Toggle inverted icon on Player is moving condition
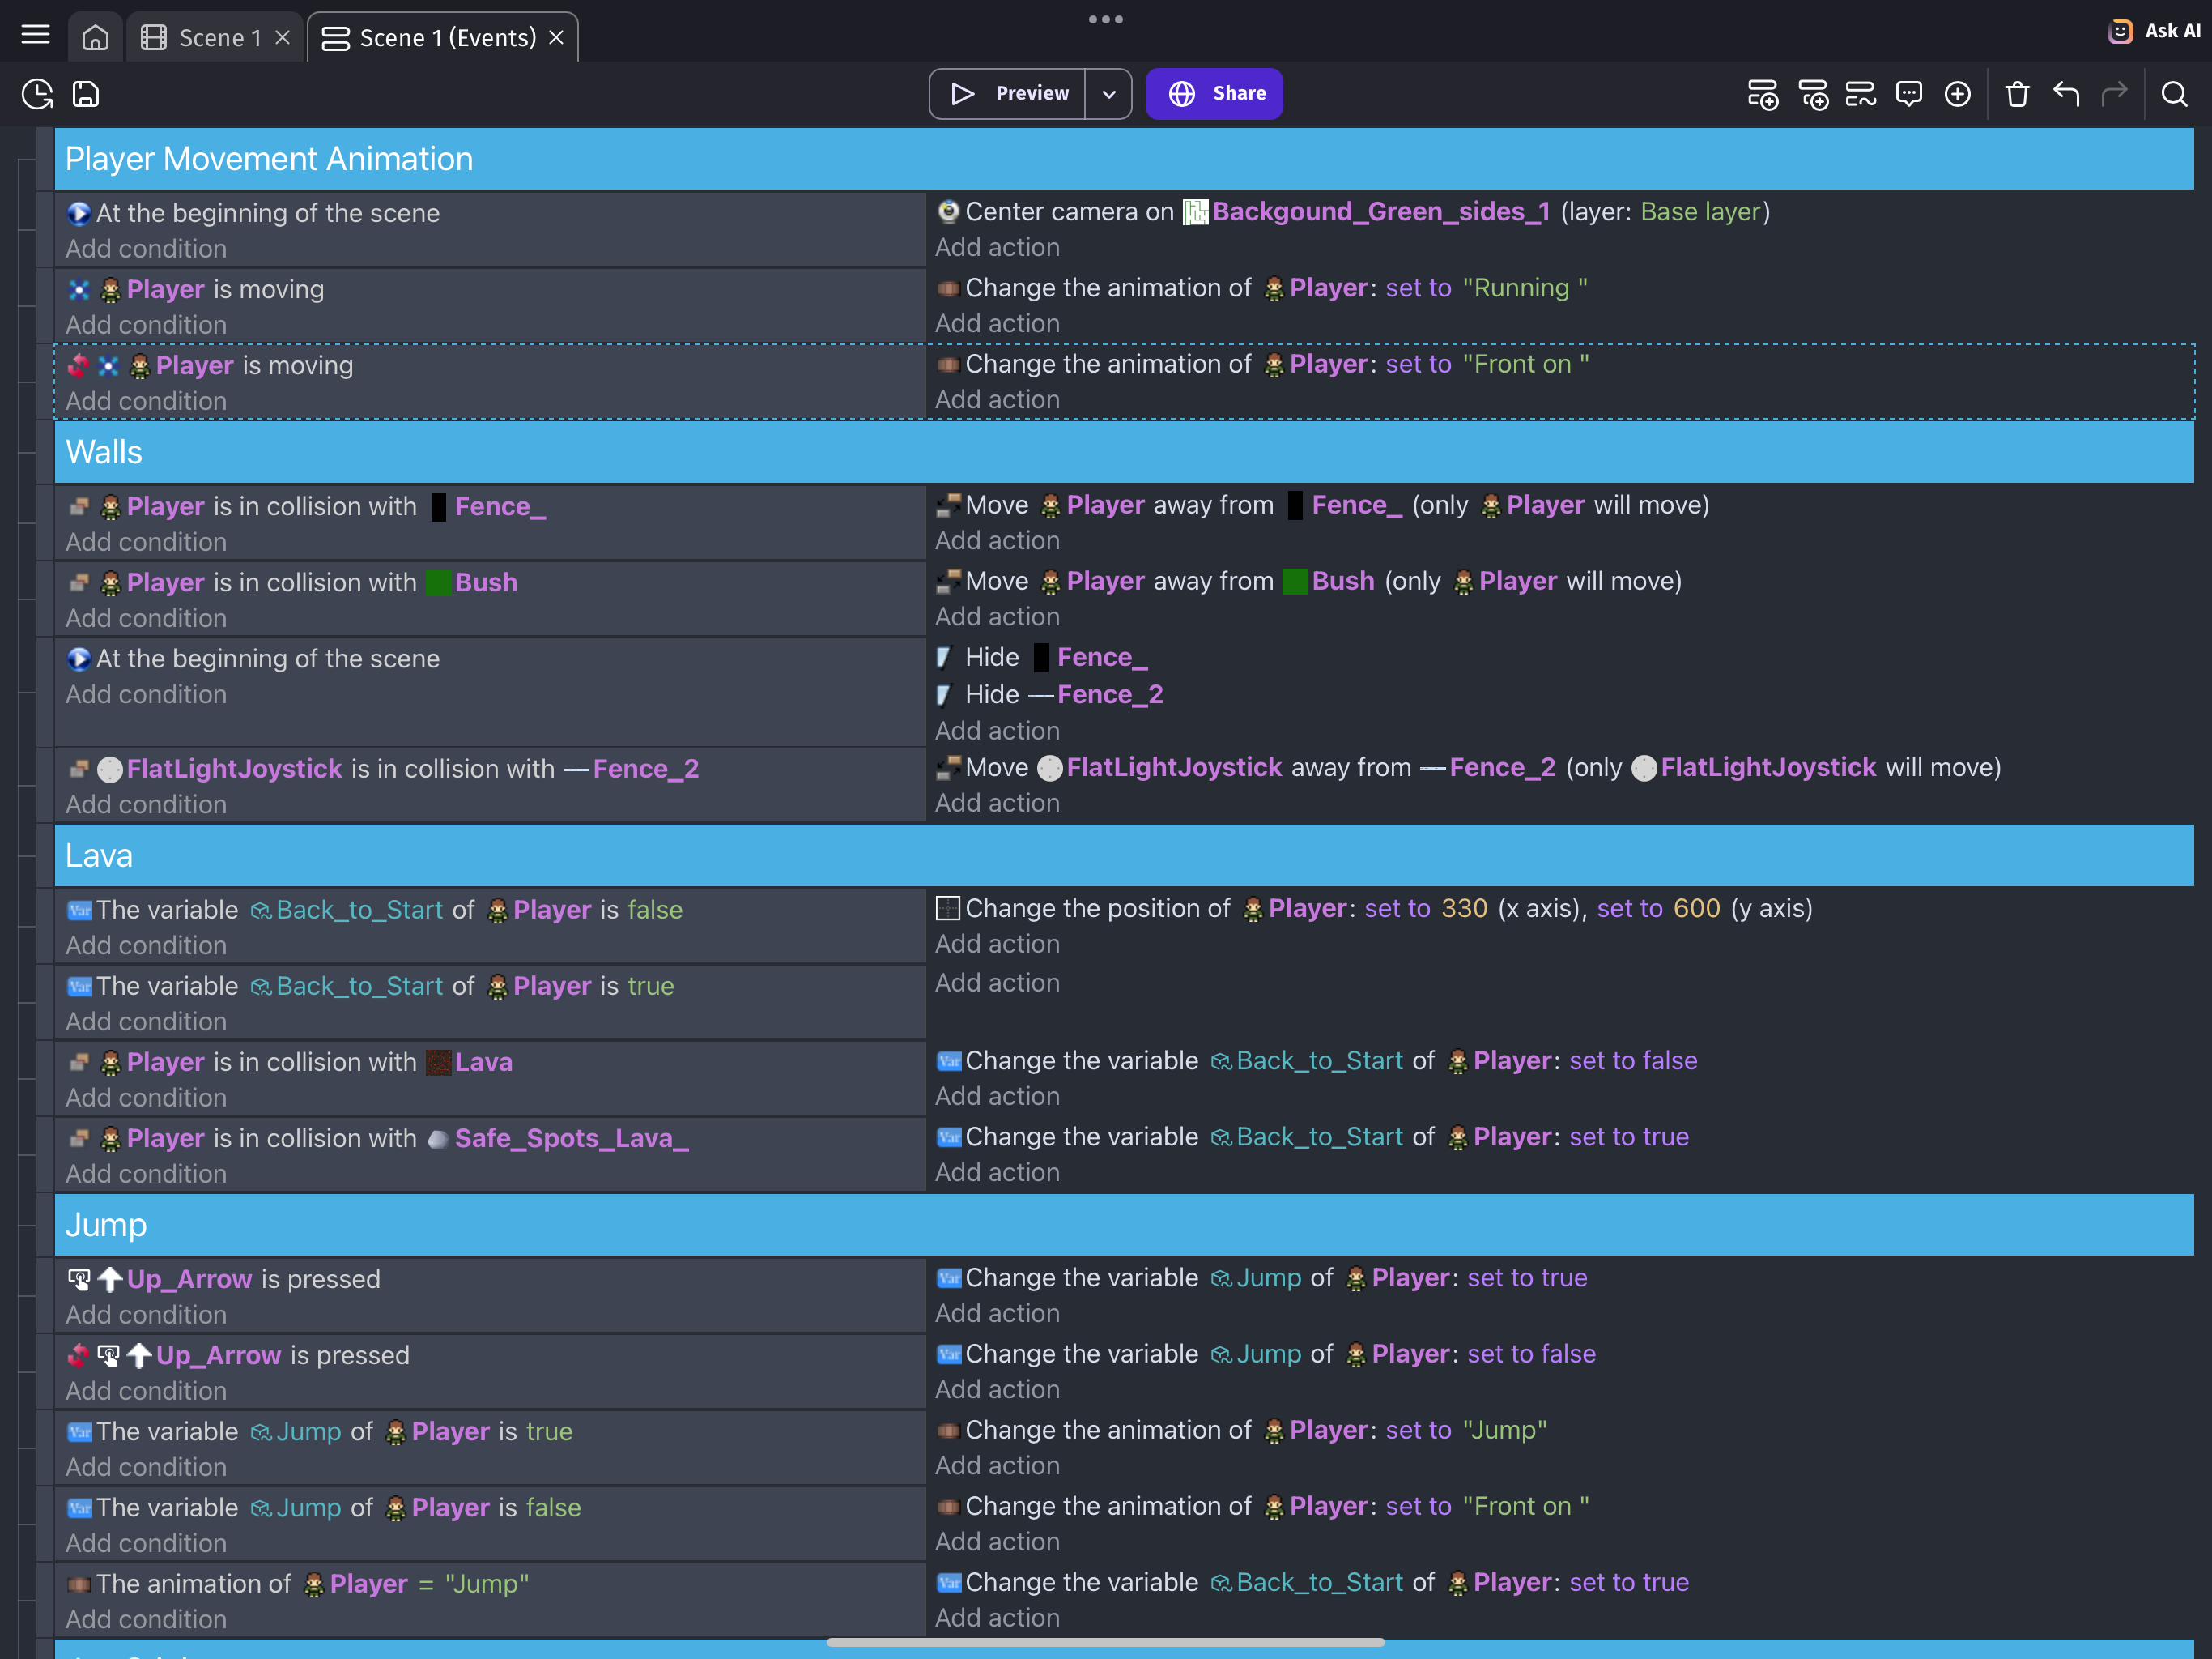Image resolution: width=2212 pixels, height=1659 pixels. coord(79,366)
